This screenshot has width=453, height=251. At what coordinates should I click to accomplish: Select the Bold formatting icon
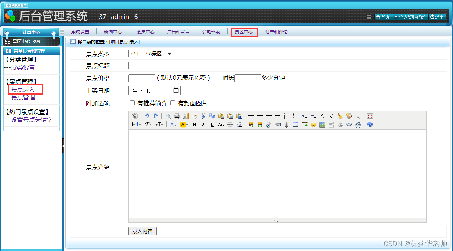(194, 124)
